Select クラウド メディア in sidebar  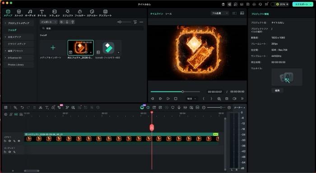[17, 44]
